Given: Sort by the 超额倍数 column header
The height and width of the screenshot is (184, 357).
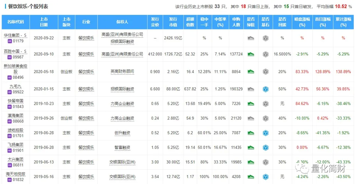Looking at the screenshot, I should [190, 22].
